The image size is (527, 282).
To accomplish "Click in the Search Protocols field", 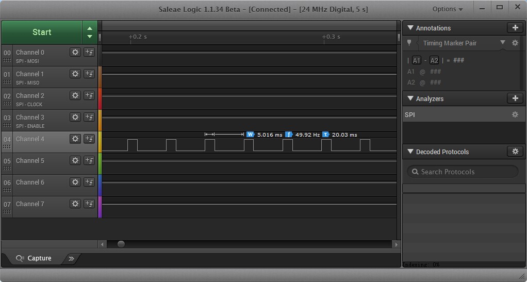I will [463, 172].
